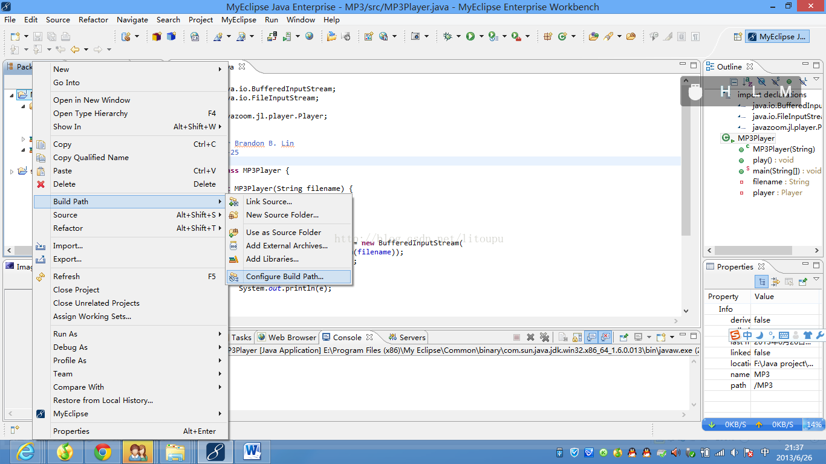Open the Run button dropdown arrow

(x=481, y=37)
